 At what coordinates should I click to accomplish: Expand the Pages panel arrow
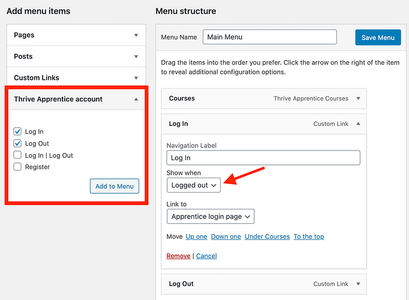coord(136,35)
